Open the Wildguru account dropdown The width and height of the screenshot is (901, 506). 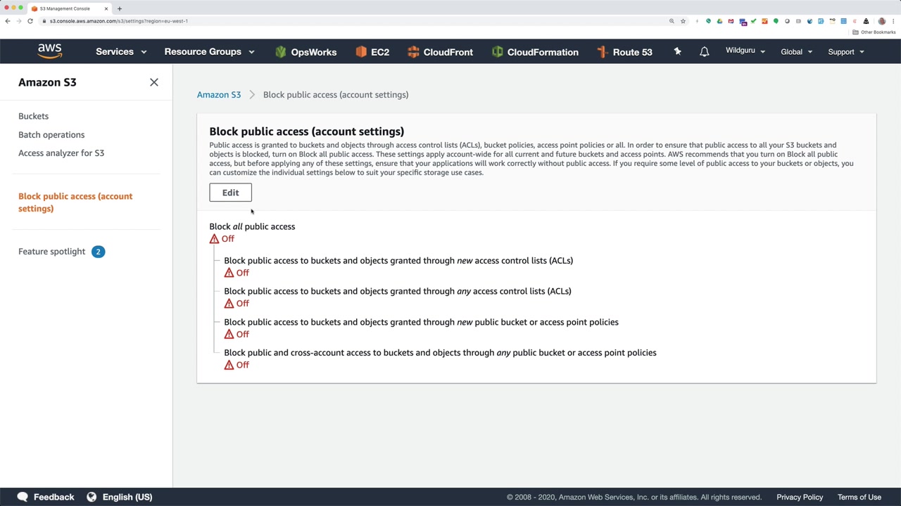click(745, 51)
